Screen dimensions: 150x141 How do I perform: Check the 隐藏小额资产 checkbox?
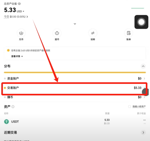point(130,107)
